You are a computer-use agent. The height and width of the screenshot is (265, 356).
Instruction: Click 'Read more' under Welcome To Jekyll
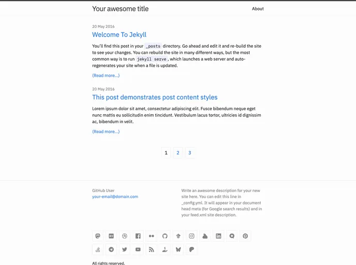[x=106, y=76]
